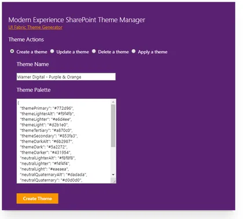Click the "themeTertiary" line in palette
The image size is (243, 219).
tap(46, 131)
